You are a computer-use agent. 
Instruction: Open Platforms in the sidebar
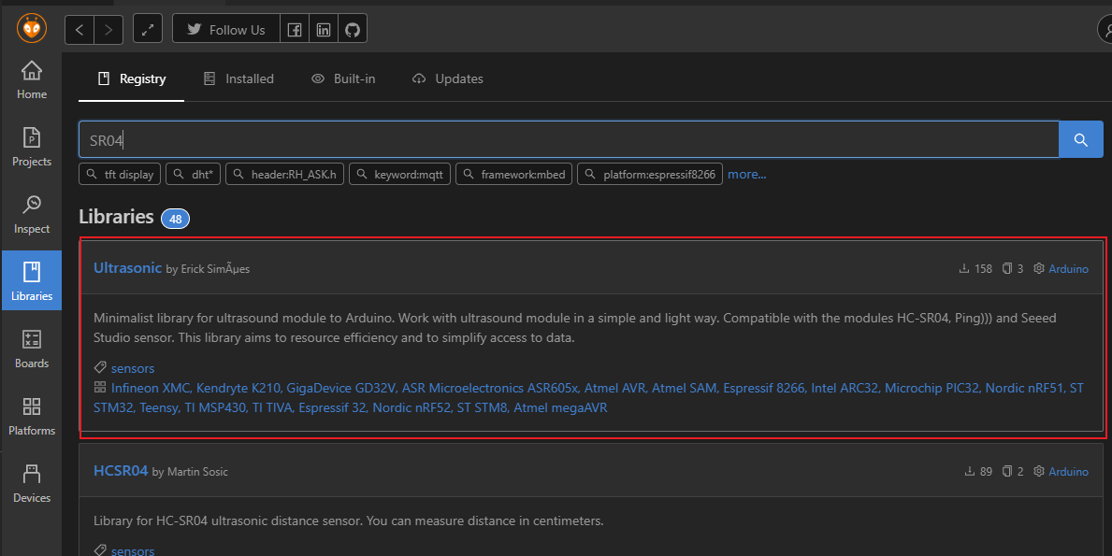[x=31, y=416]
